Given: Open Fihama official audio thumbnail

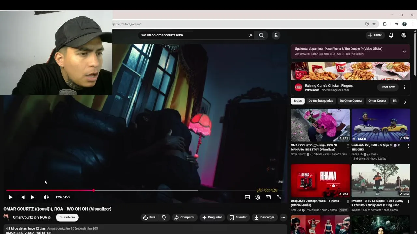Looking at the screenshot, I should click(x=320, y=180).
